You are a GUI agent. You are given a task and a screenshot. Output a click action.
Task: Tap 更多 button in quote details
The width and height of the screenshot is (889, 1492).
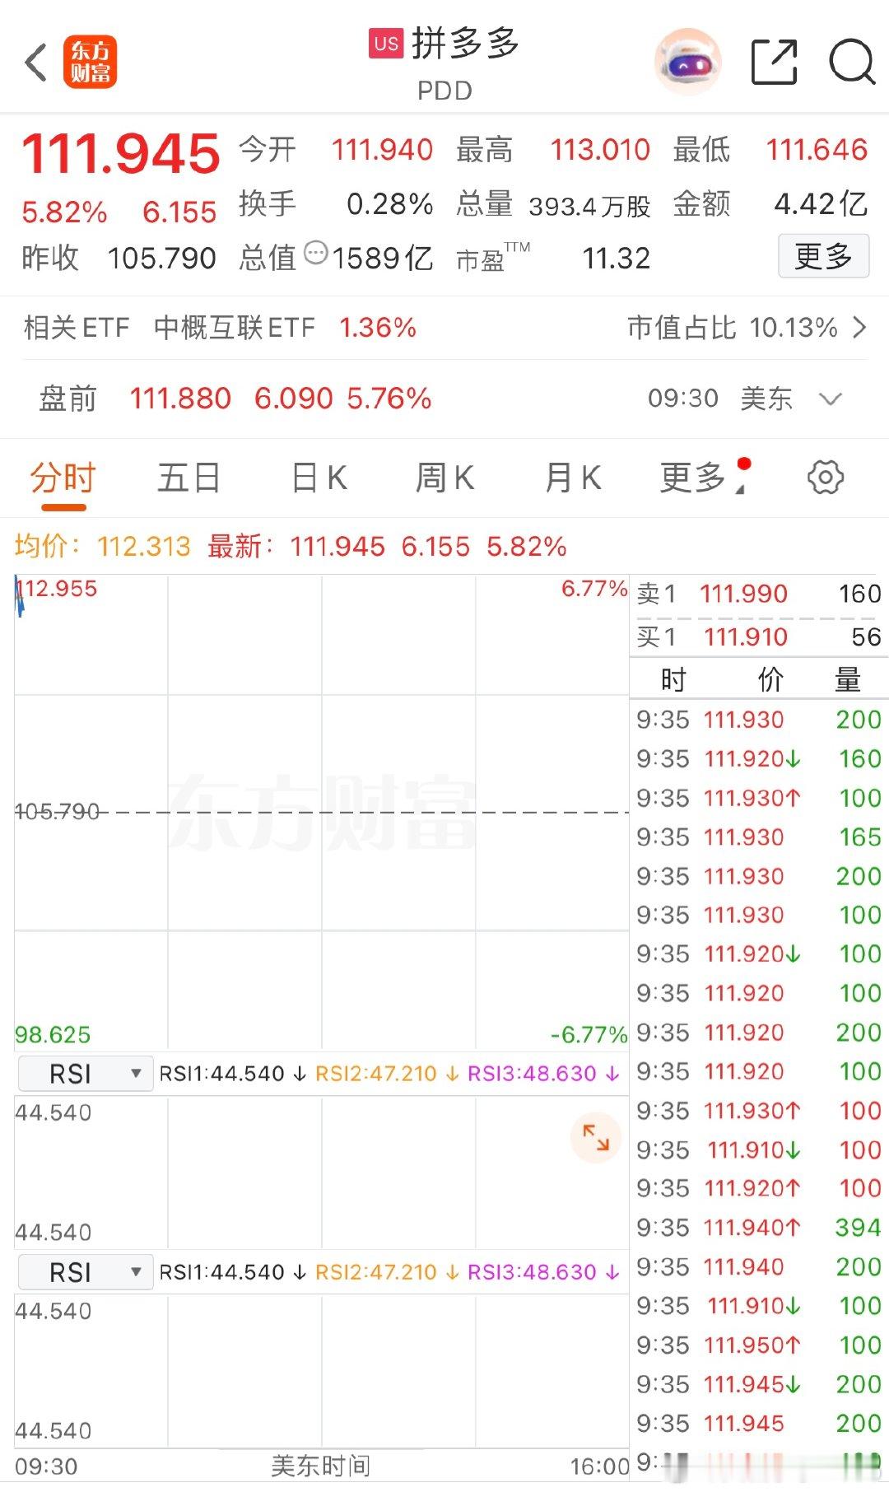823,256
